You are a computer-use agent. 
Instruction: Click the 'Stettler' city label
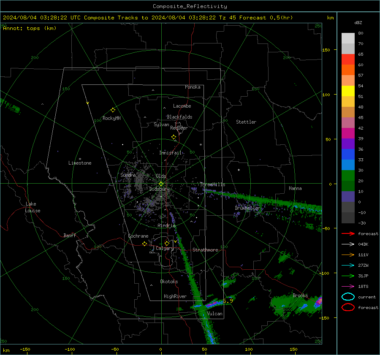point(246,122)
